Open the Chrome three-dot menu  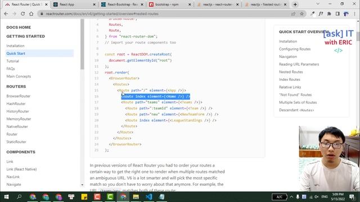(x=355, y=13)
